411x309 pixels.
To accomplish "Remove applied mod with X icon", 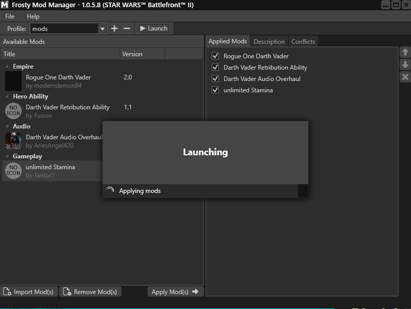I will (x=405, y=77).
